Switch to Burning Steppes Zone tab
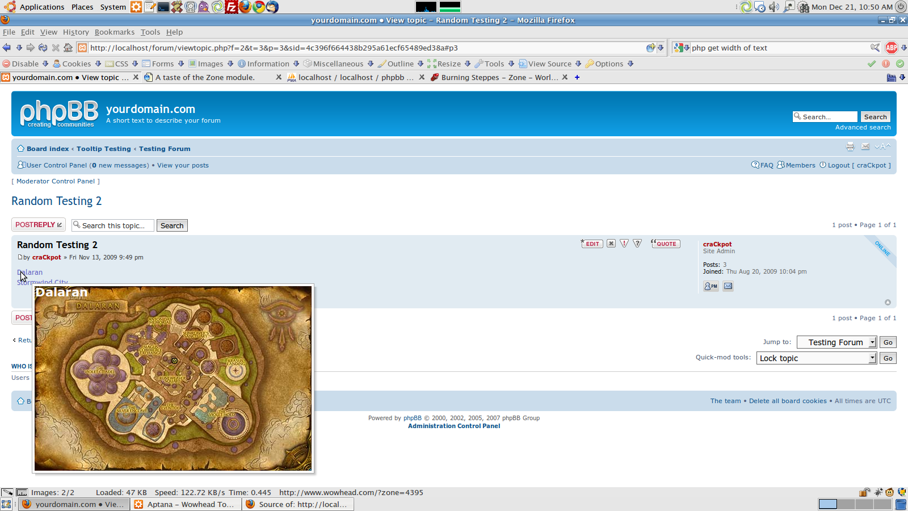Screen dimensions: 908x511 click(x=494, y=78)
